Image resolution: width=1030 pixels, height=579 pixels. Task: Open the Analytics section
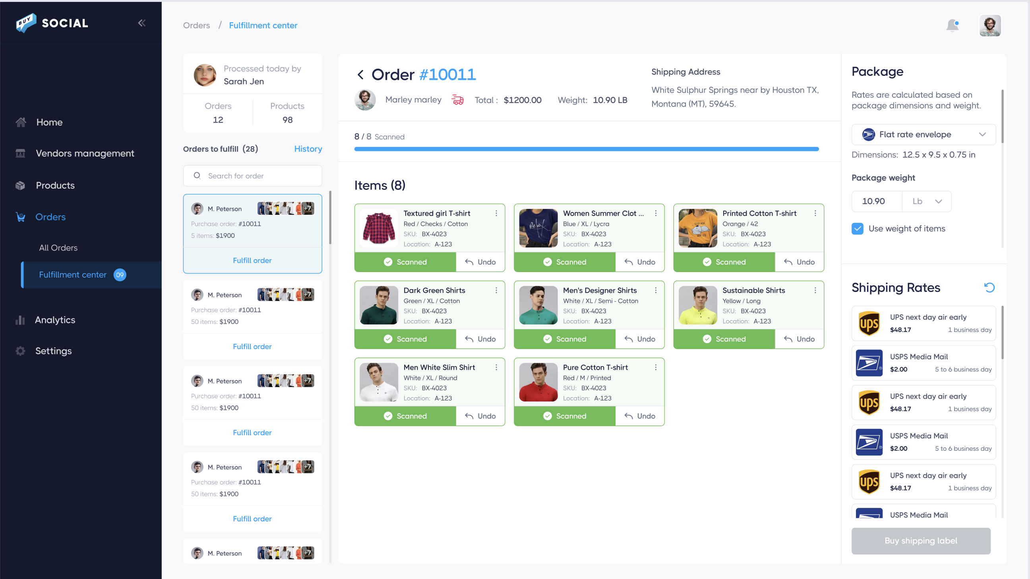click(x=55, y=320)
